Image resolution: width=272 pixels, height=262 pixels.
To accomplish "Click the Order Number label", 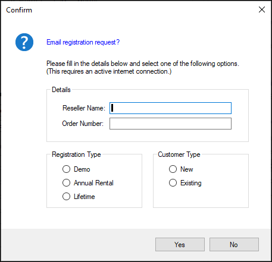I will coord(83,124).
